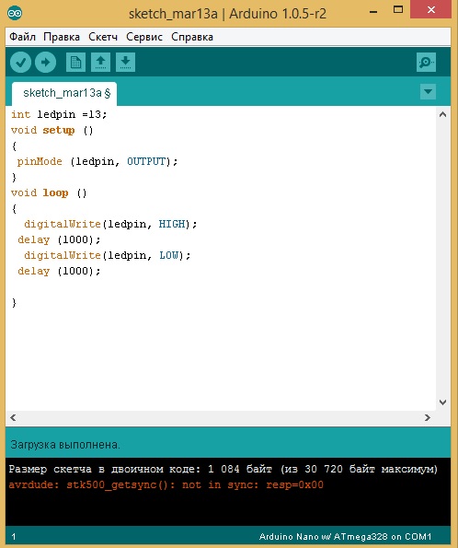The height and width of the screenshot is (548, 458).
Task: Click the 'void setup ()' line
Action: click(x=52, y=131)
